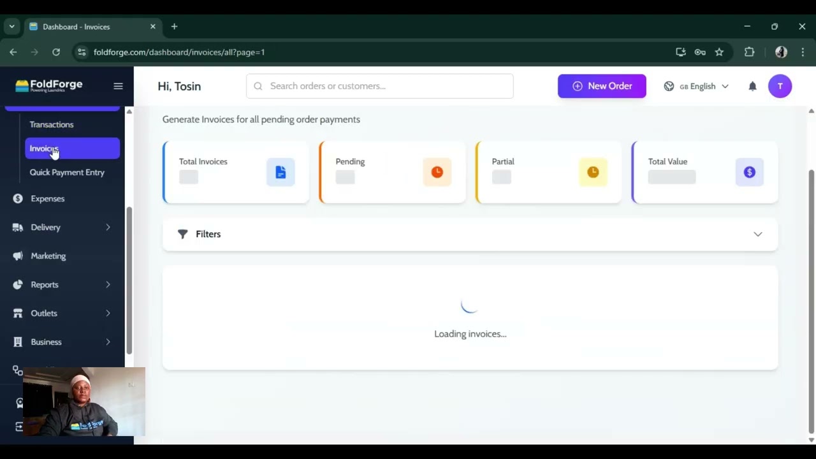Reload the page in browser
The image size is (816, 459).
tap(56, 52)
